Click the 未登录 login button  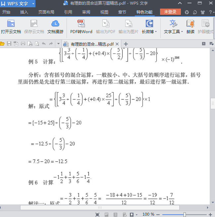[170, 12]
